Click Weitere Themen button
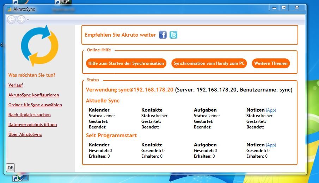This screenshot has height=183, width=319. point(271,63)
